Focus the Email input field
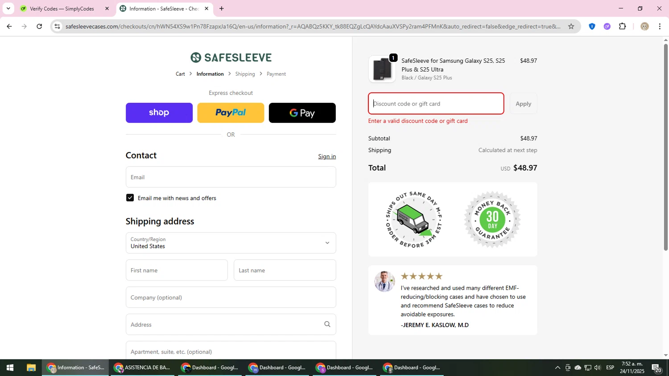The width and height of the screenshot is (669, 376). pos(231,177)
